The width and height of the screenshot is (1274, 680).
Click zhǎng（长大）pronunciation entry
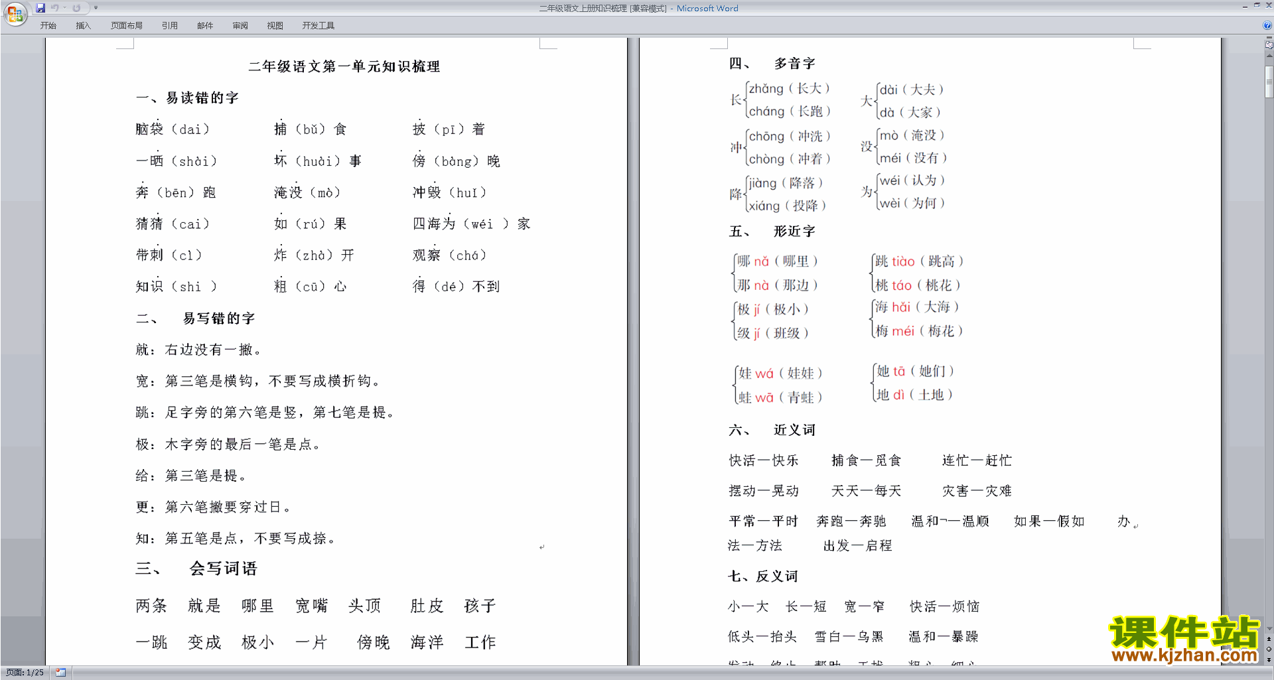[790, 89]
